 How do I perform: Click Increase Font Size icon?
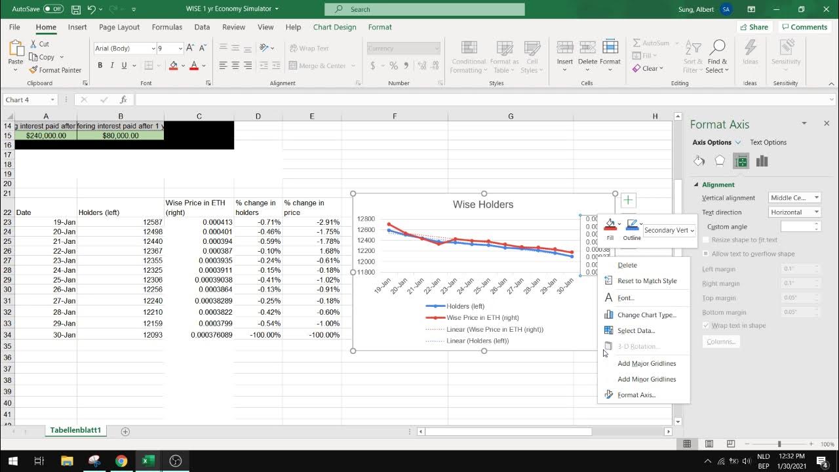[x=190, y=48]
